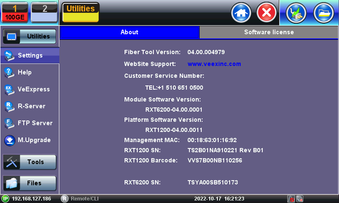The height and width of the screenshot is (203, 339).
Task: Click the first red alarm status-bar icon
Action: click(291, 199)
